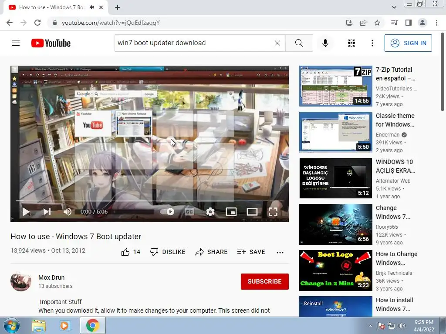Toggle the Chrome side panel
446x334 pixels.
click(x=409, y=23)
